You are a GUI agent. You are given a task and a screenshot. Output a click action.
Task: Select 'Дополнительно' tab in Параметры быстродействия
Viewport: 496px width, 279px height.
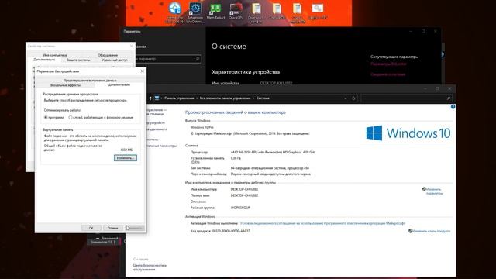[119, 84]
